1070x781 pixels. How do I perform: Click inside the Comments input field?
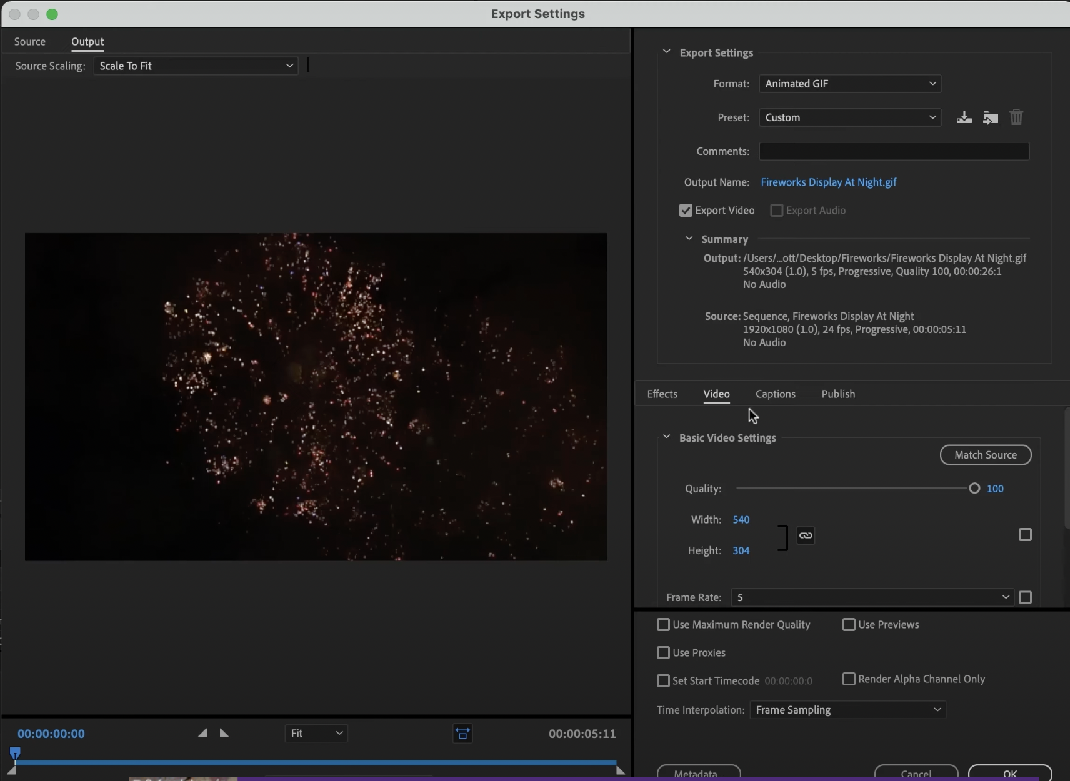[894, 152]
